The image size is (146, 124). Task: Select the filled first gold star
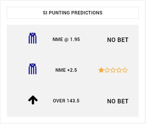pos(101,70)
